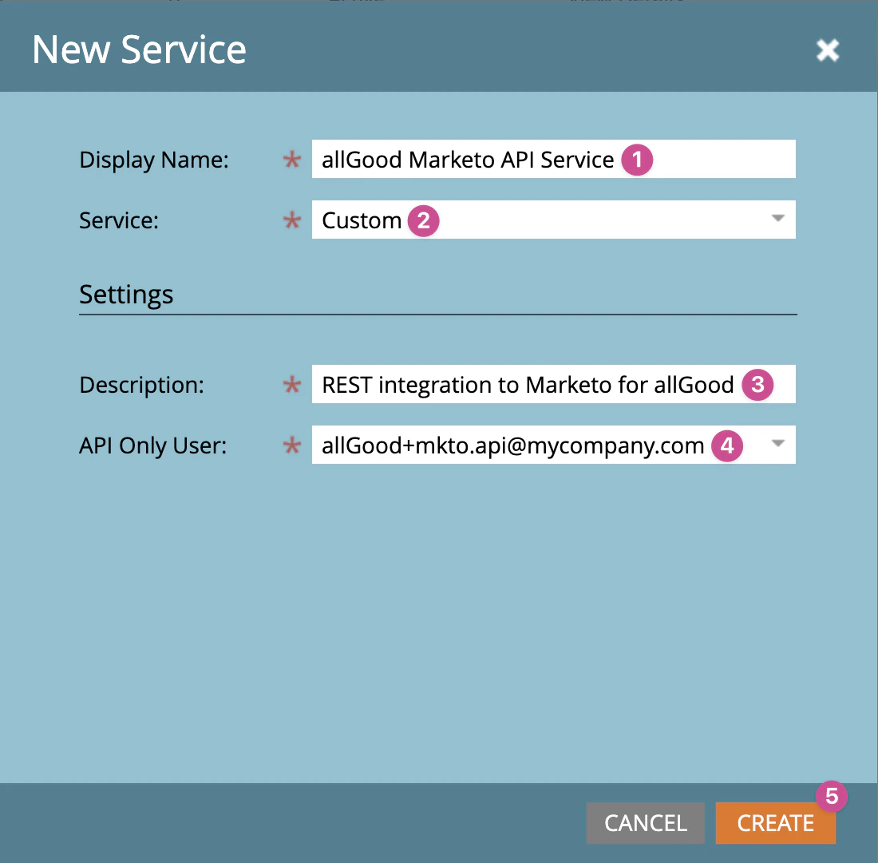Expand the API Only User dropdown

click(777, 445)
